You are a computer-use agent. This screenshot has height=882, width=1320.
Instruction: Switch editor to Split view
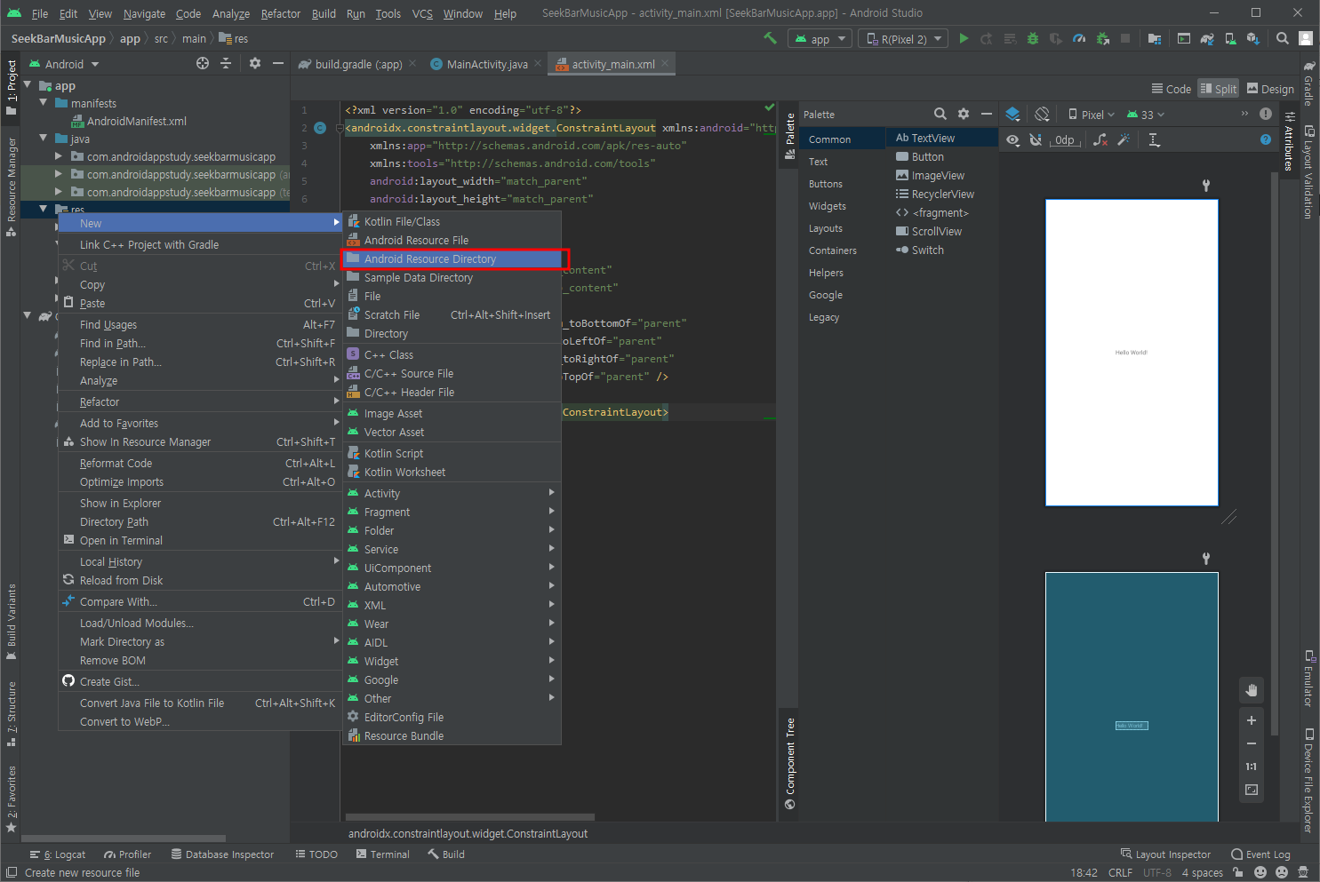coord(1219,89)
